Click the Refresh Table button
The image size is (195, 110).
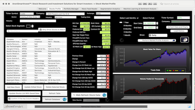point(55,93)
